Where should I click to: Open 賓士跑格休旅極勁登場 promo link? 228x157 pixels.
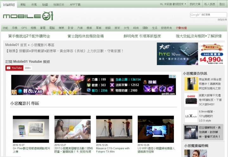pos(85,36)
